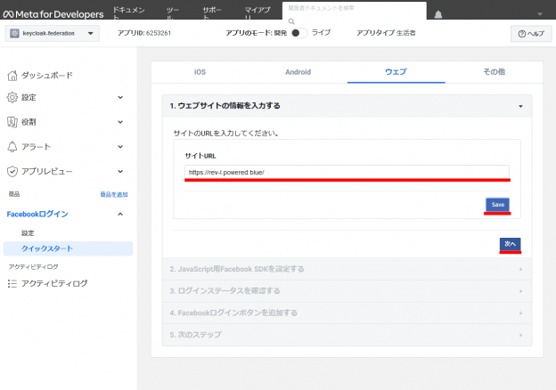Click the site URL input field
The image size is (556, 390).
[x=347, y=172]
